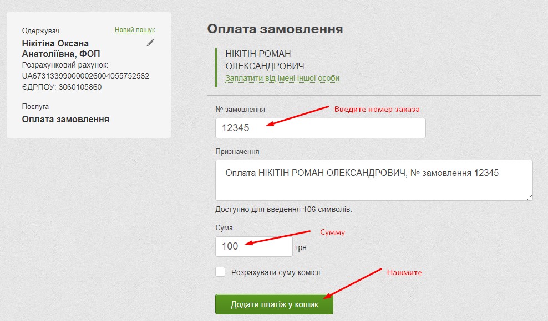Click Розрахувати суму комісії label text

click(x=276, y=272)
